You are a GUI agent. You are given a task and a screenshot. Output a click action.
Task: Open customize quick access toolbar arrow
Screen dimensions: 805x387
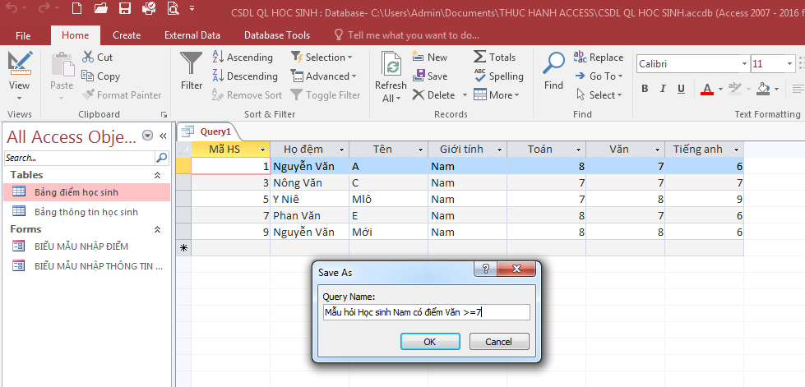coord(192,8)
